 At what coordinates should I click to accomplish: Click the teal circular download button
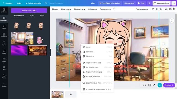tap(160, 85)
